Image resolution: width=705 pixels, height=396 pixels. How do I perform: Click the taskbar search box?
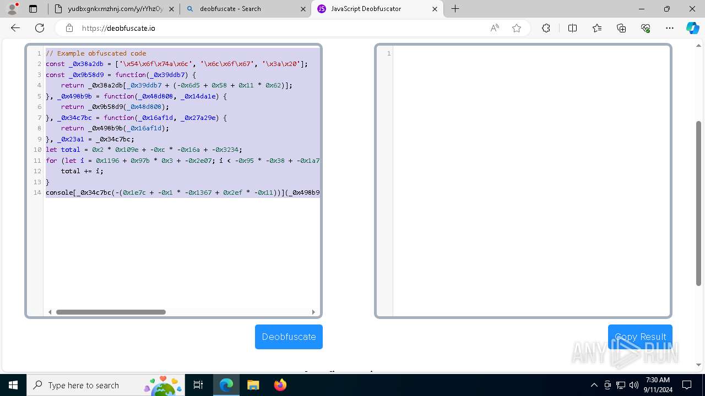click(x=107, y=385)
